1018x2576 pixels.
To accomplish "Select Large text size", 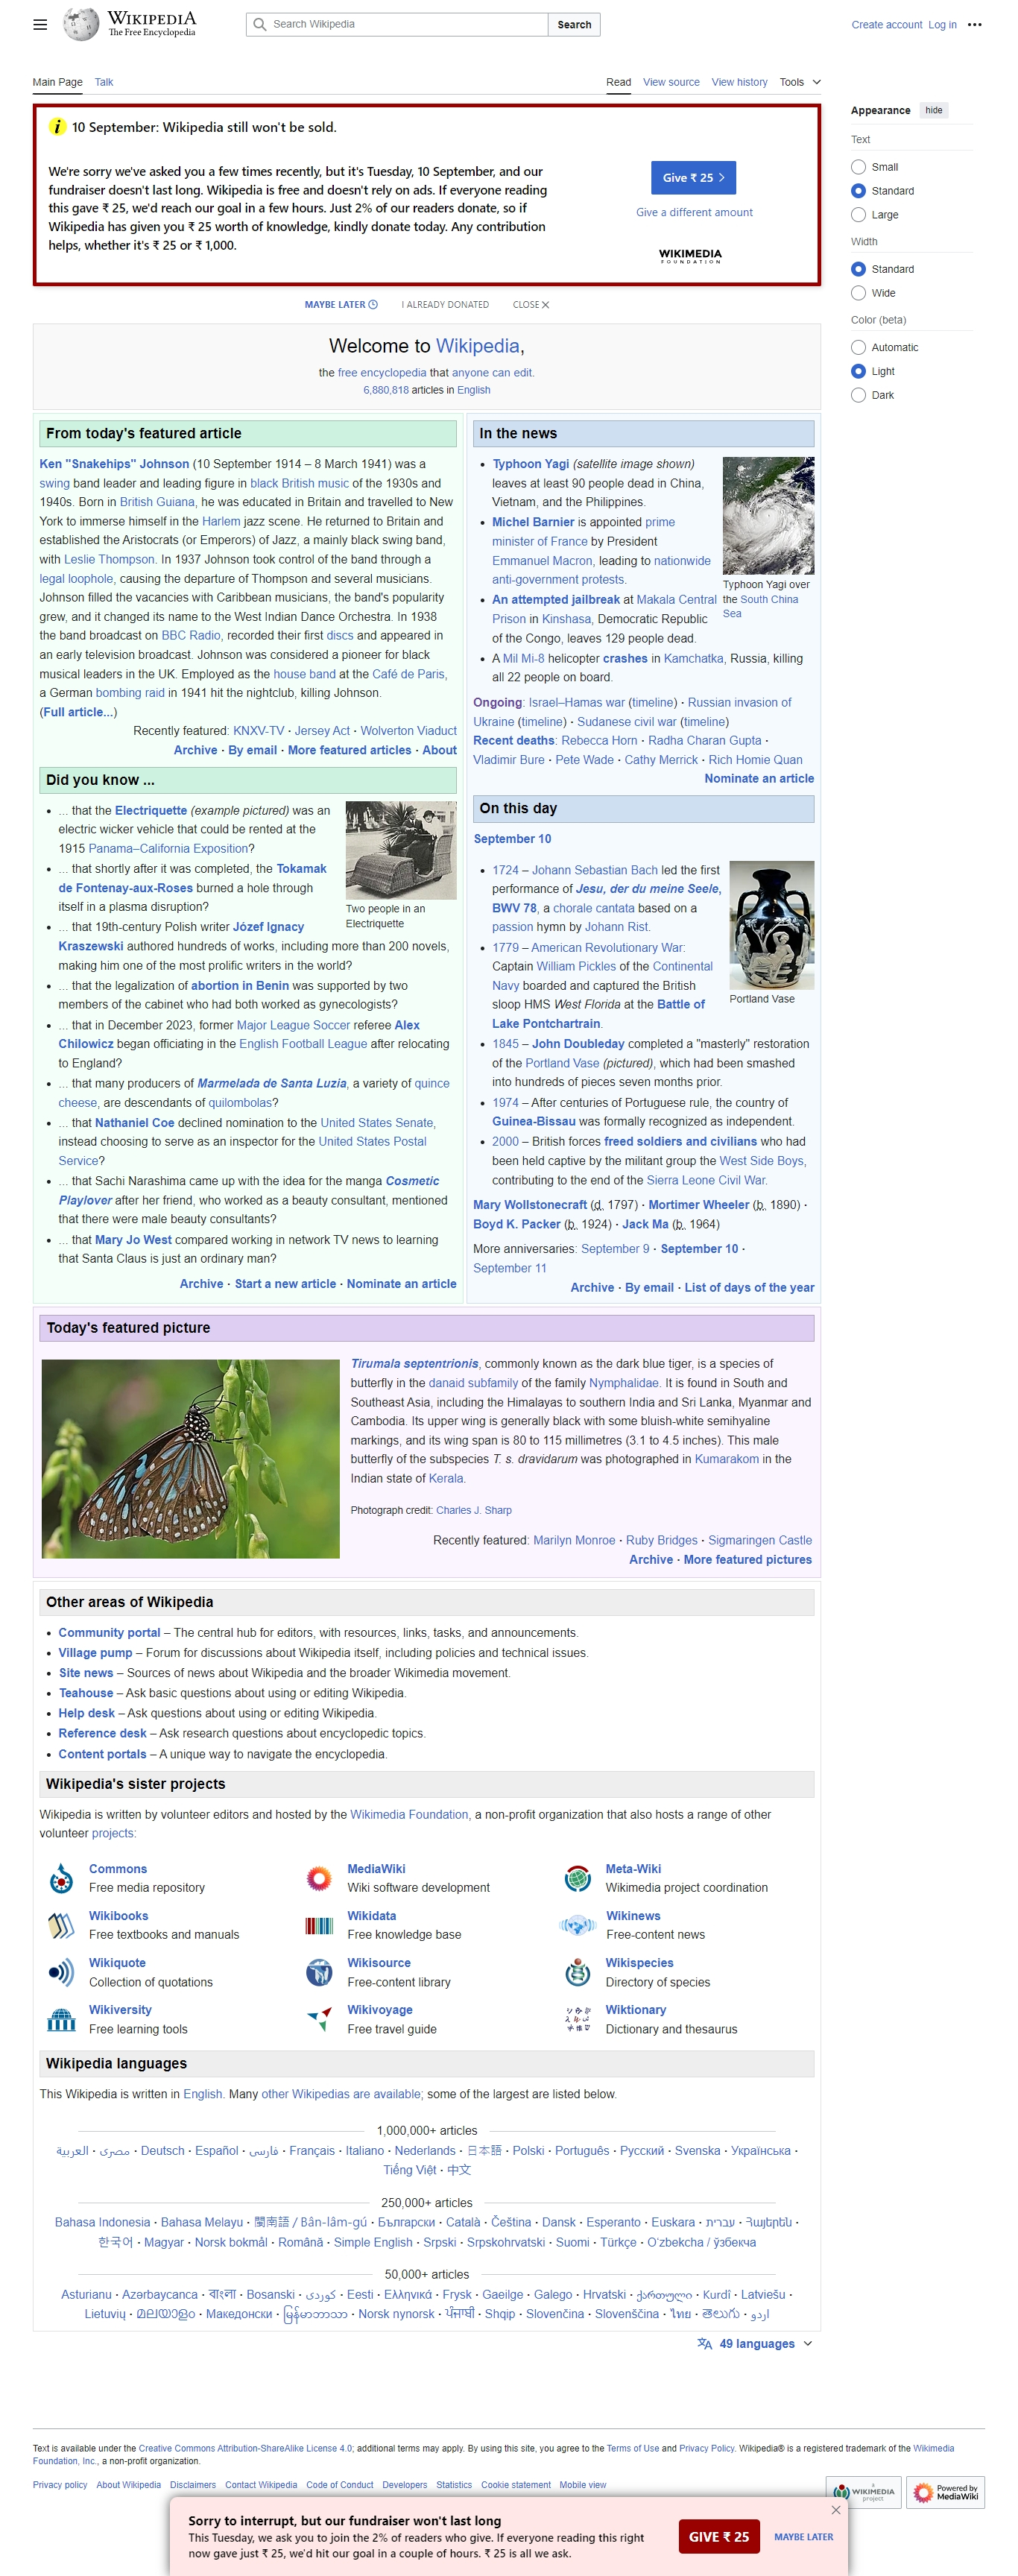I will [x=858, y=215].
